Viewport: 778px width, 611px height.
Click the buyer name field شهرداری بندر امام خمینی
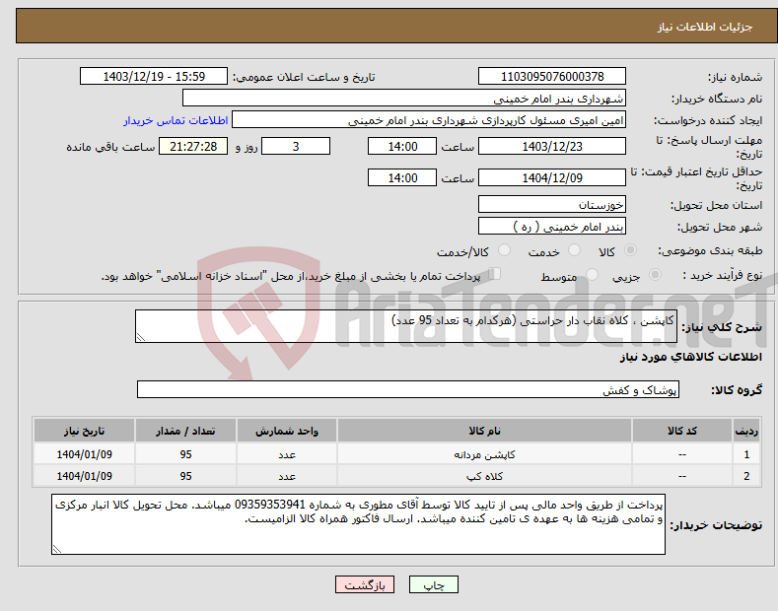click(404, 99)
